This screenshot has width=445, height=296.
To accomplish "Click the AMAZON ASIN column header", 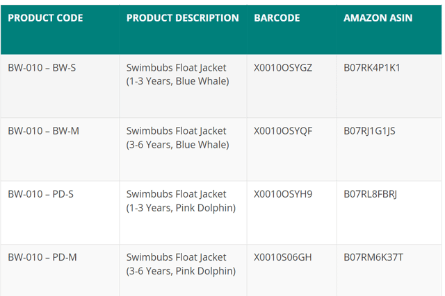I will (x=378, y=18).
